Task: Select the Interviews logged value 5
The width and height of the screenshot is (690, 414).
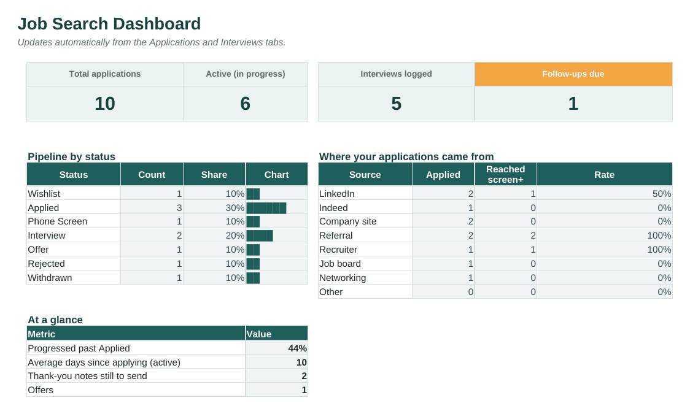Action: pyautogui.click(x=396, y=104)
